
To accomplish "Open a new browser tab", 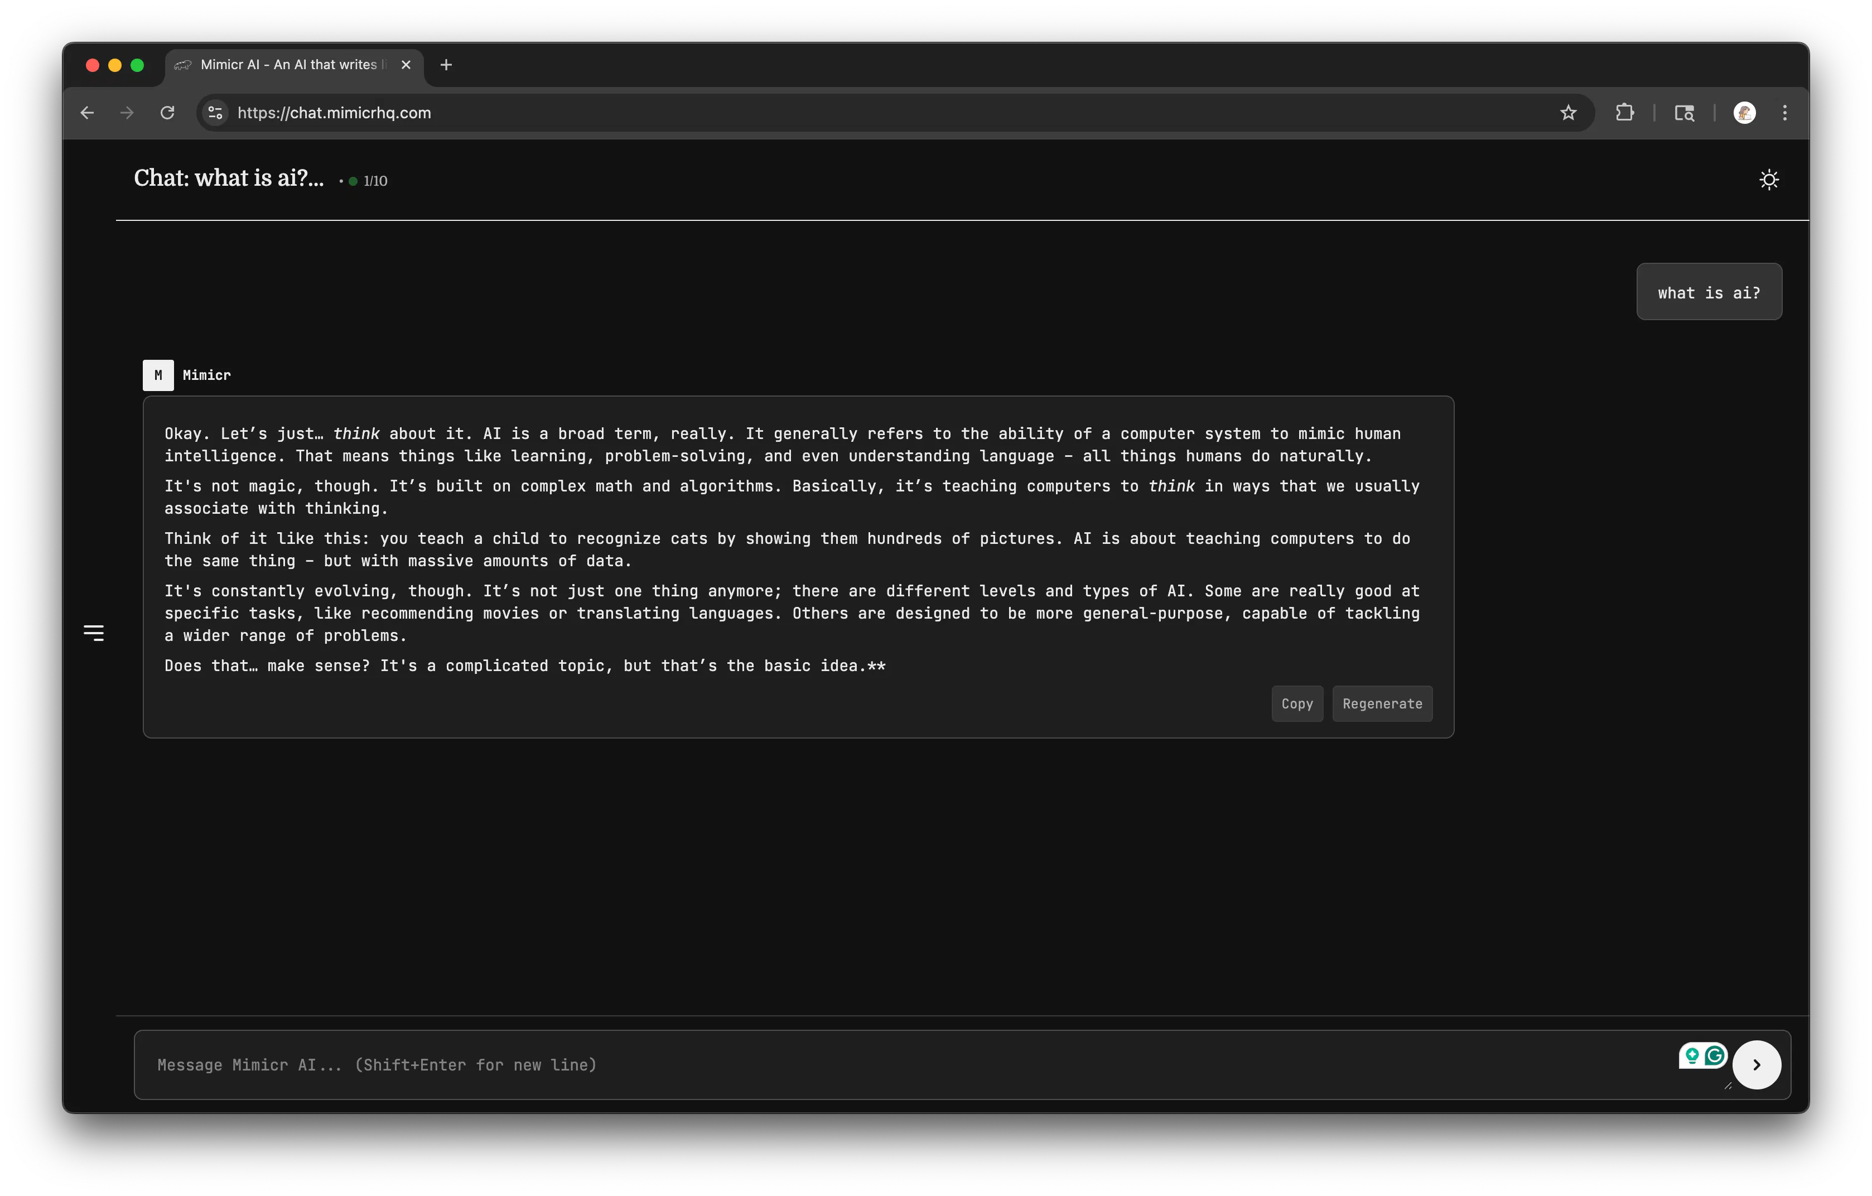I will (446, 65).
